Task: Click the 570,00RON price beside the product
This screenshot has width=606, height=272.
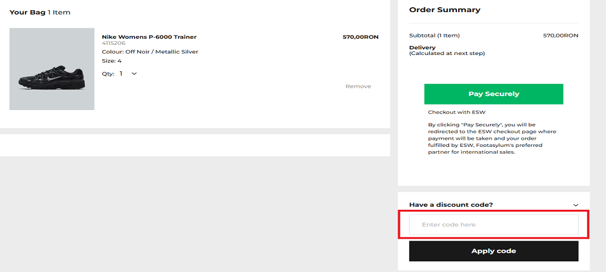Action: [360, 37]
